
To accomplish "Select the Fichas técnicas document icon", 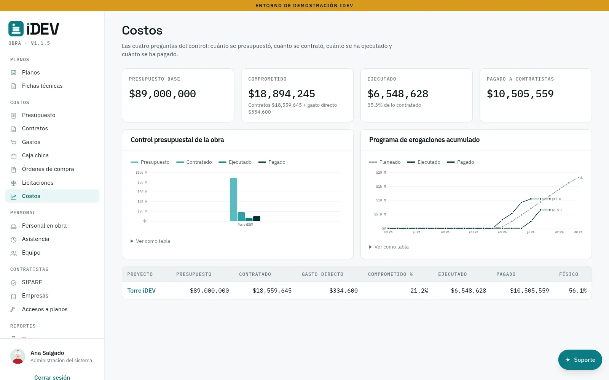I will pos(14,86).
